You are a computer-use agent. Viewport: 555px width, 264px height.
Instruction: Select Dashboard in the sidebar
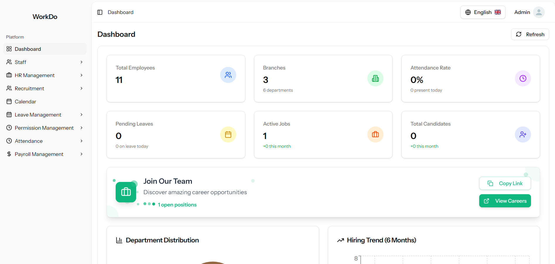coord(45,49)
